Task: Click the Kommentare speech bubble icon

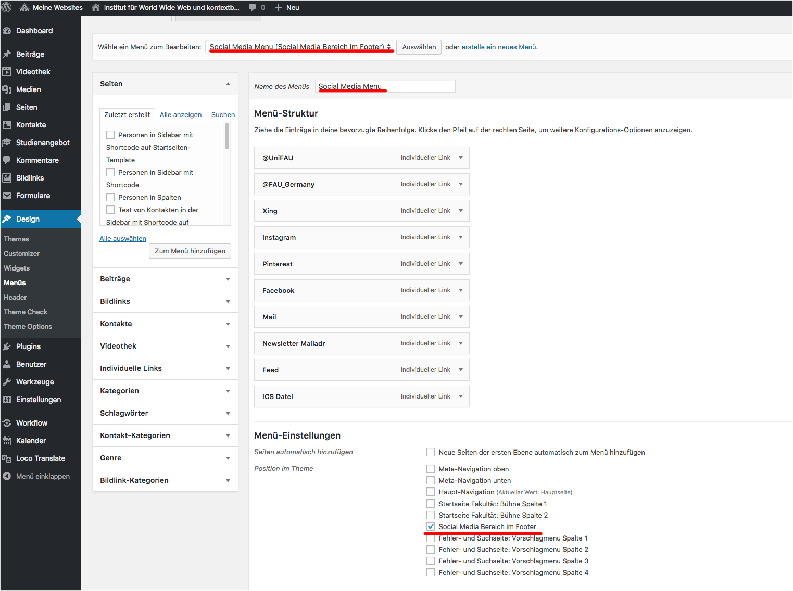Action: [x=7, y=160]
